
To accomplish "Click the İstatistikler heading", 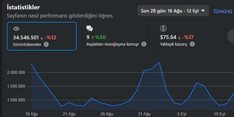I will point(23,7).
